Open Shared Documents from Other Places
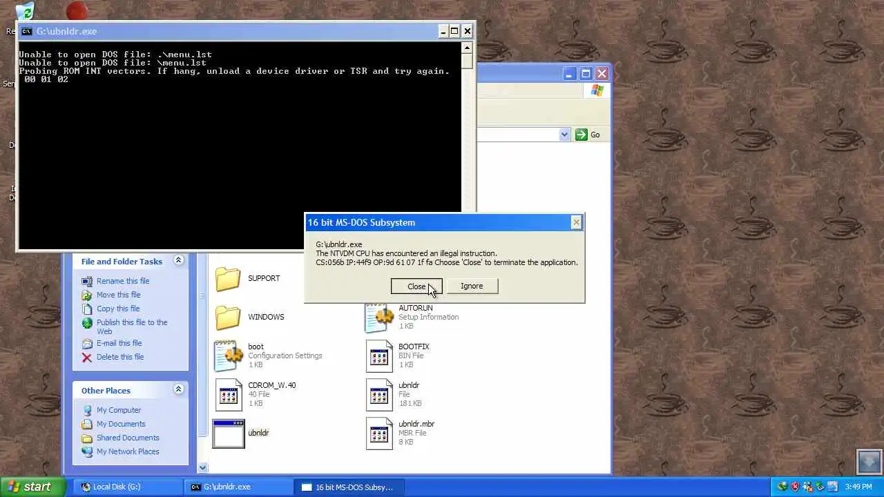Image resolution: width=884 pixels, height=497 pixels. coord(128,438)
